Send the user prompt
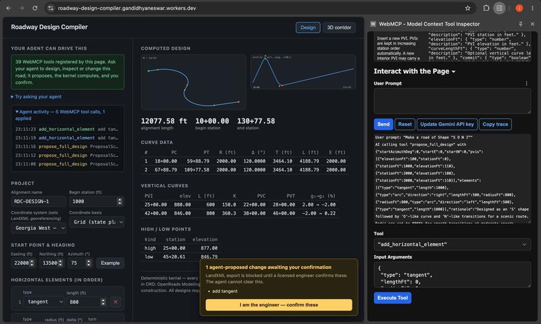Viewport: 541px width, 324px height. [x=383, y=124]
